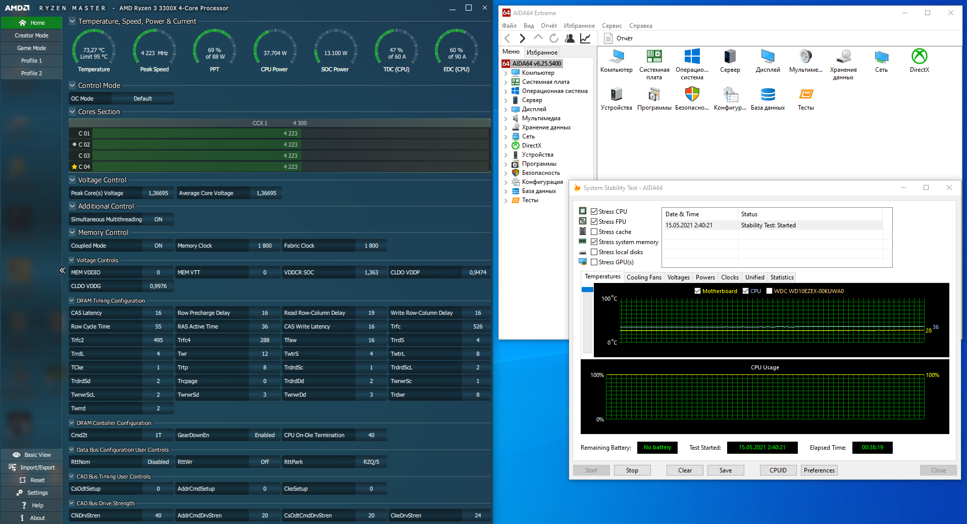Collapse DRAM Timing Configuration section

72,301
